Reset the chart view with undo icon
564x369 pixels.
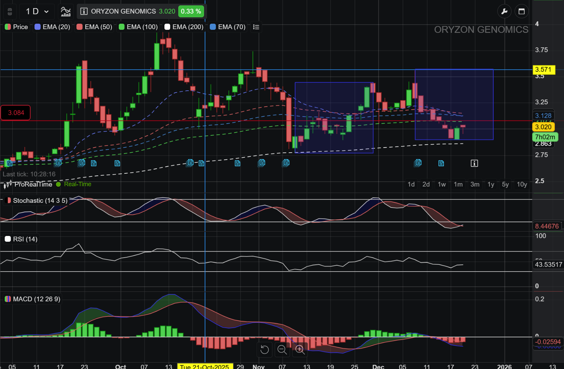tap(265, 349)
